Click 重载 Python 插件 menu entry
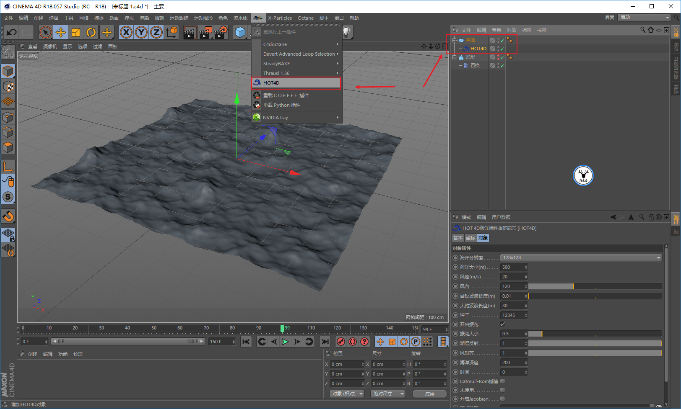This screenshot has height=409, width=681. (296, 105)
